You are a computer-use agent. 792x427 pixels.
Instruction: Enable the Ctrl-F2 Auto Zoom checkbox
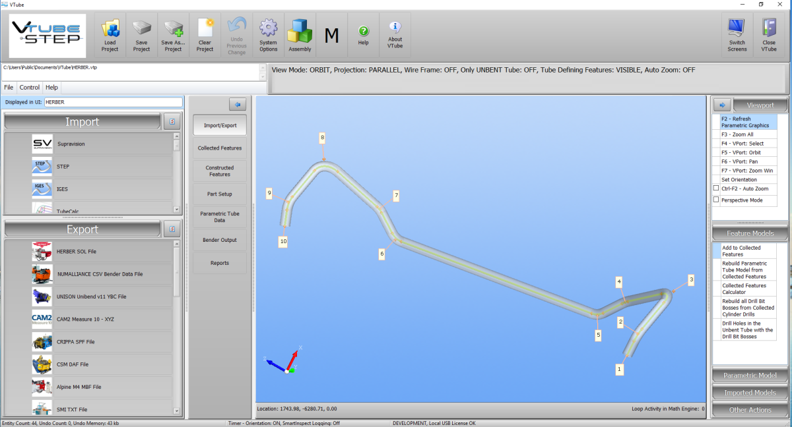(716, 188)
